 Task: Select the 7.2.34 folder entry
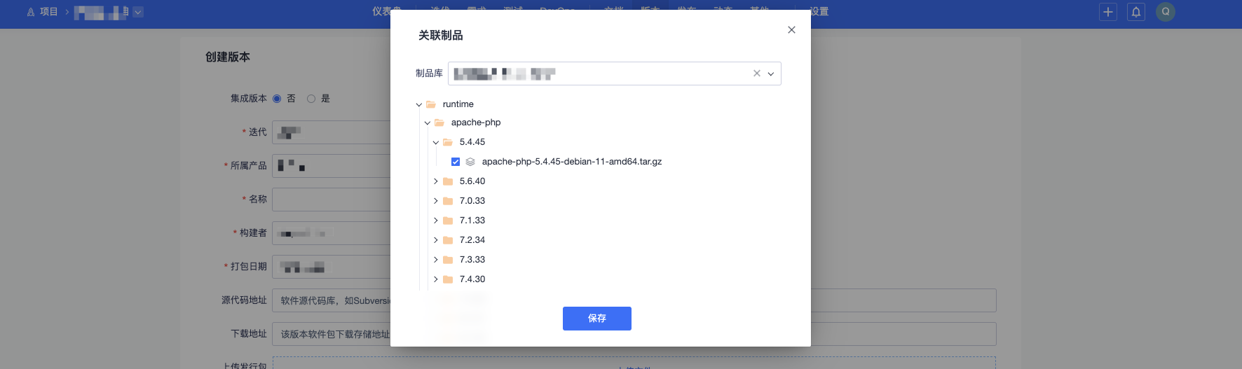472,240
